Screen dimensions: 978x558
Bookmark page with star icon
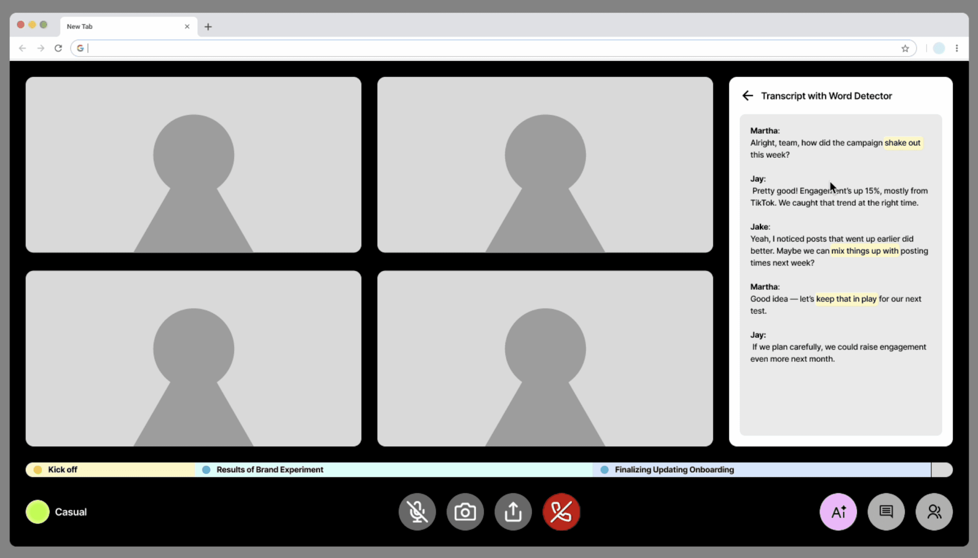905,48
